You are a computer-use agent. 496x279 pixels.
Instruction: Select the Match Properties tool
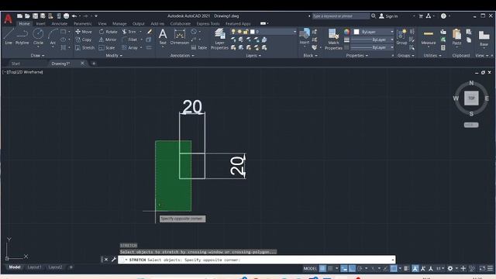click(333, 39)
